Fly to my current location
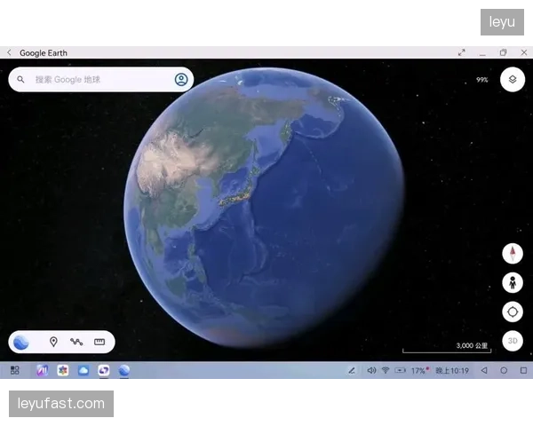 pyautogui.click(x=513, y=312)
